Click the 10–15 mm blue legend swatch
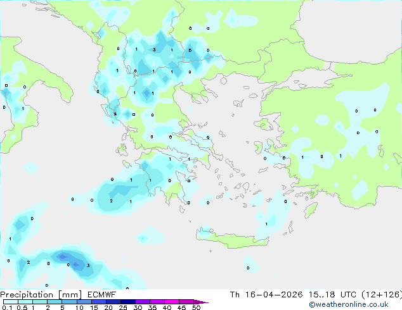The height and width of the screenshot is (310, 402). pyautogui.click(x=84, y=302)
